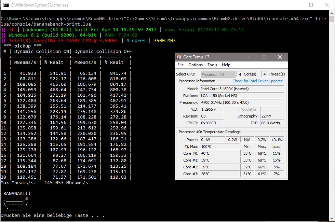Click the Lithography field 22 nm
Viewport: 335px width, 222px height.
tap(272, 116)
